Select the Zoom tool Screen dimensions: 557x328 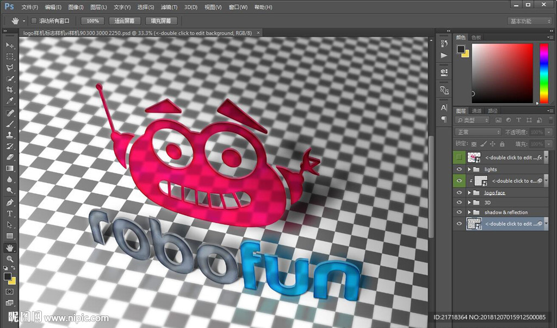tap(10, 259)
